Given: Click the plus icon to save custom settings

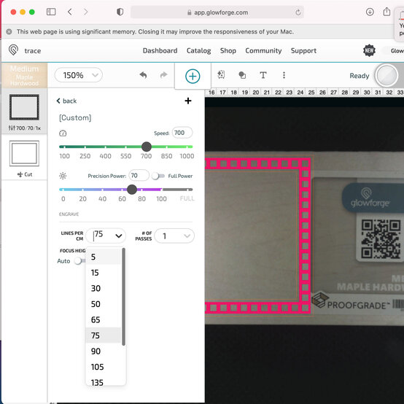Looking at the screenshot, I should 188,101.
